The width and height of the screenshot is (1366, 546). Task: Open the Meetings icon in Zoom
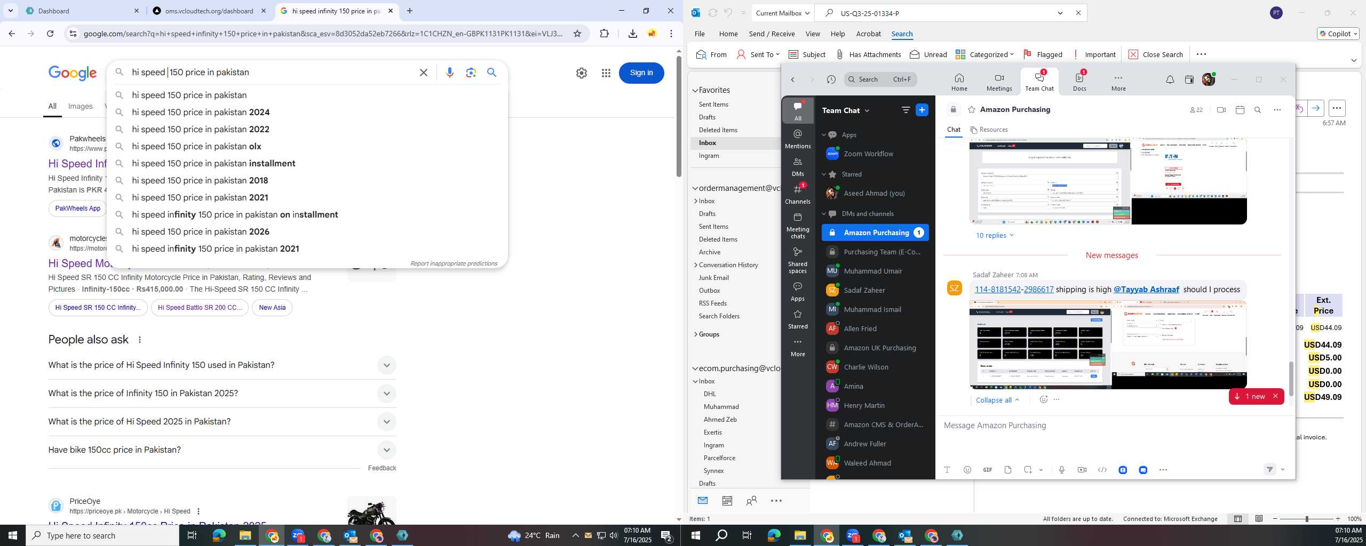click(999, 82)
